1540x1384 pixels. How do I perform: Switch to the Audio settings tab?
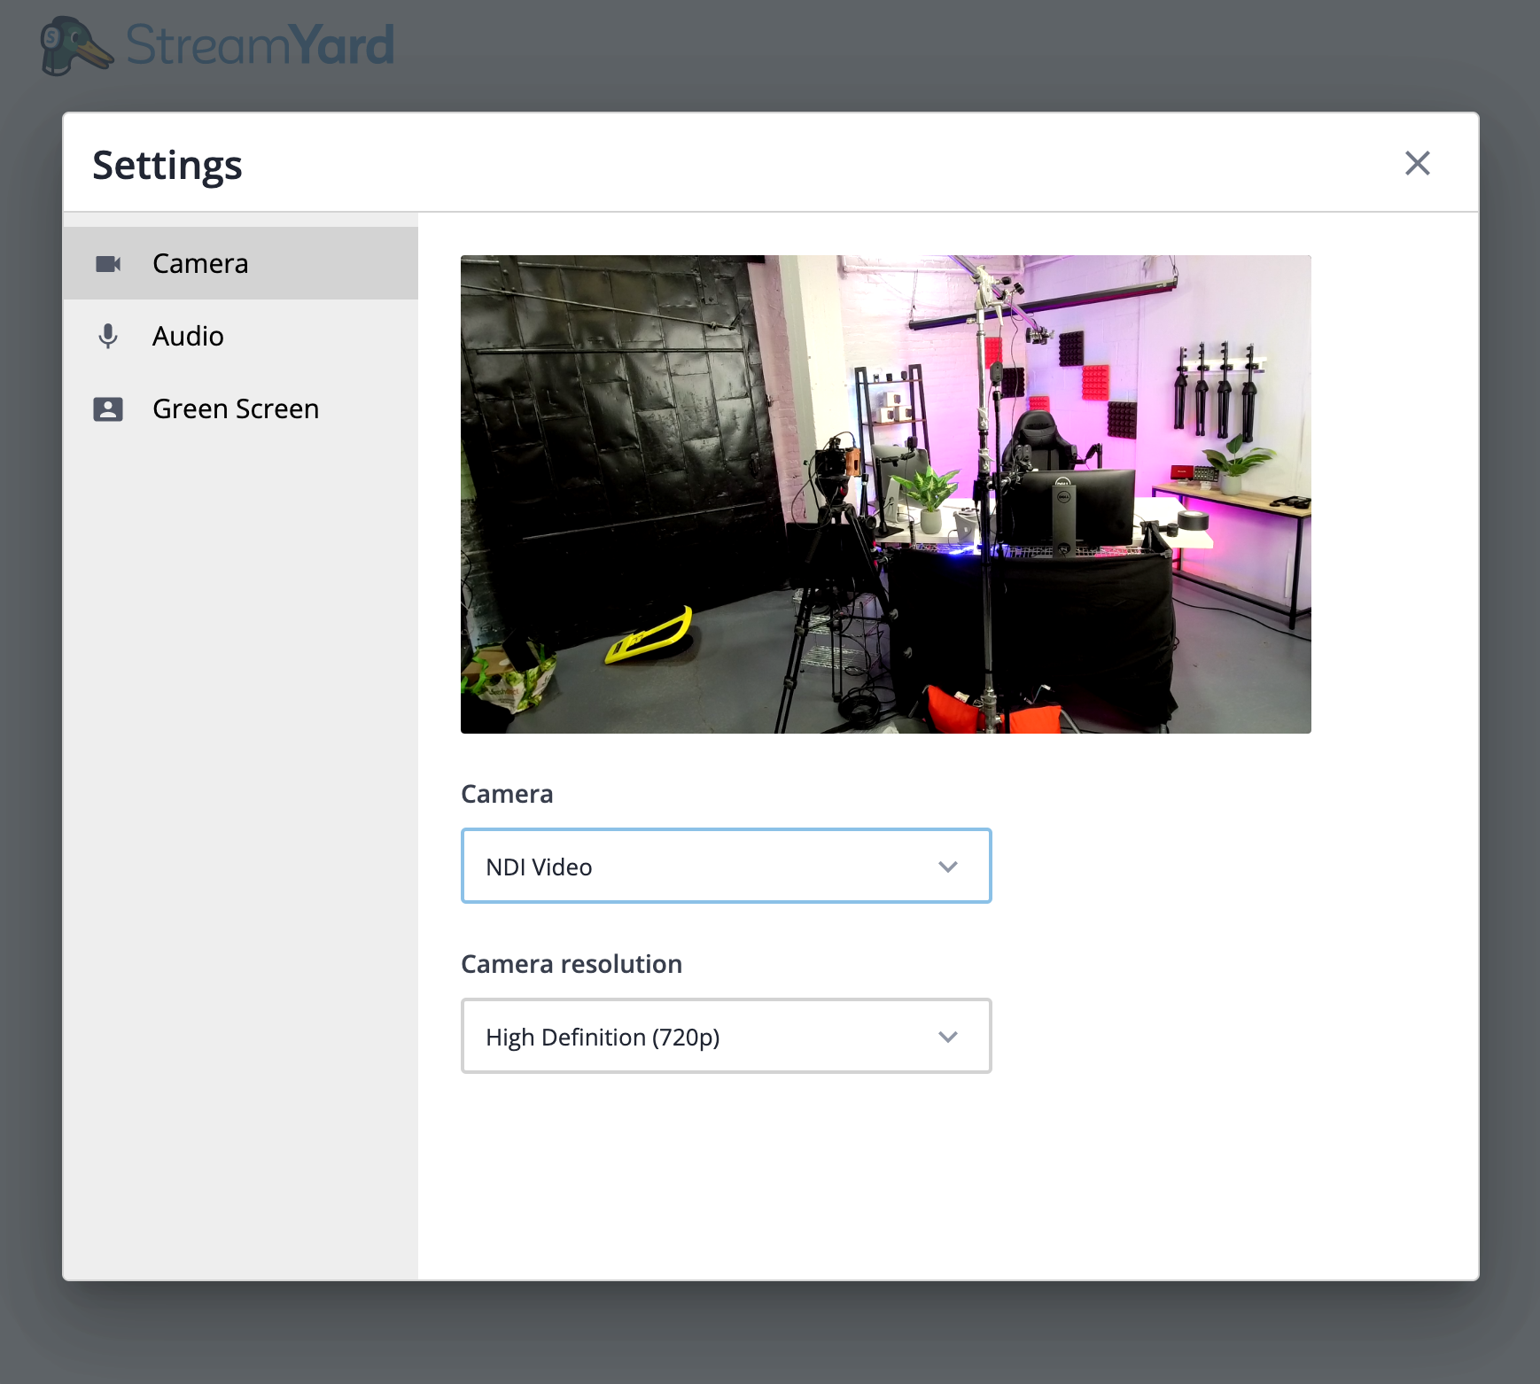[x=240, y=337]
